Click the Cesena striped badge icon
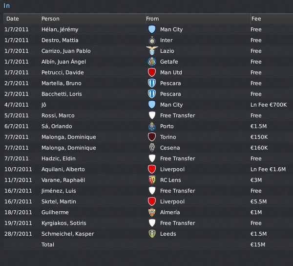 pyautogui.click(x=151, y=148)
